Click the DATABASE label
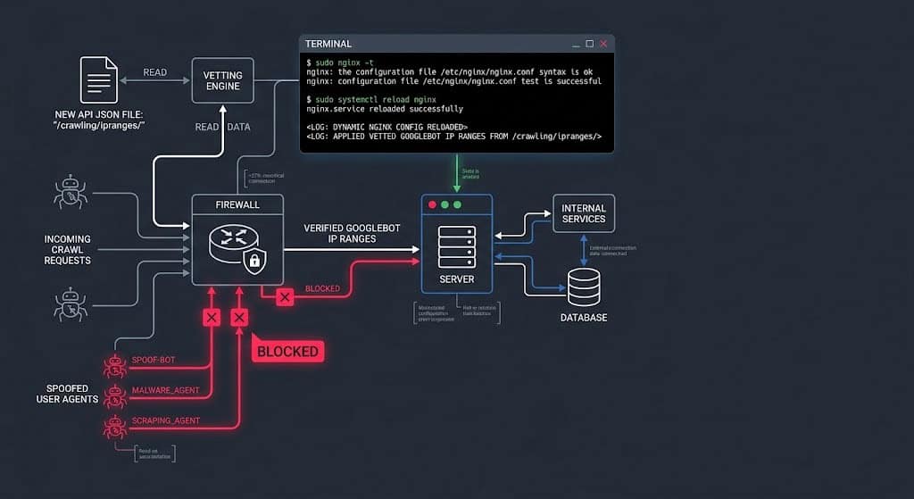This screenshot has width=914, height=499. coord(584,318)
